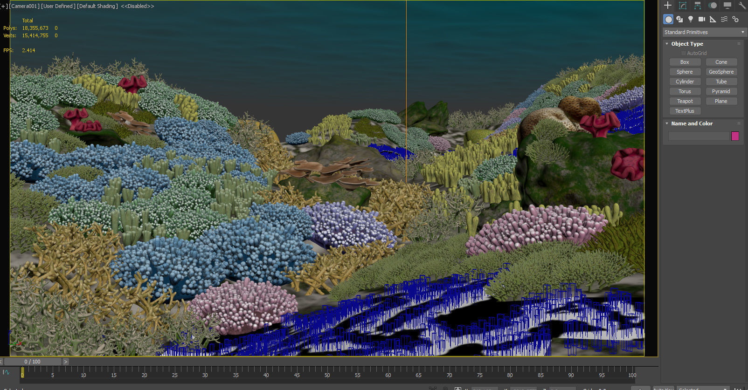748x390 pixels.
Task: Click the <<Disabled>> viewport filter label
Action: [137, 6]
